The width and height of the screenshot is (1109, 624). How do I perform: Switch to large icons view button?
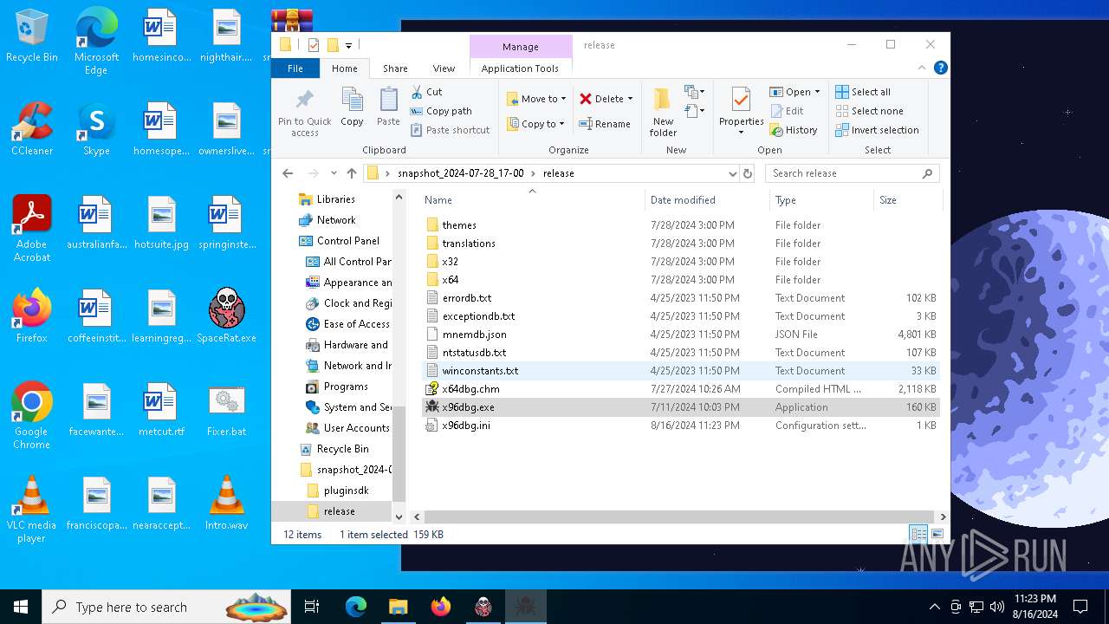pos(937,534)
